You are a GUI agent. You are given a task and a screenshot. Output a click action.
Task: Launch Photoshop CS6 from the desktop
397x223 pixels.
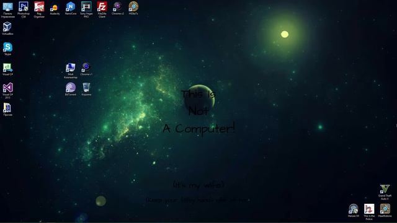[24, 10]
